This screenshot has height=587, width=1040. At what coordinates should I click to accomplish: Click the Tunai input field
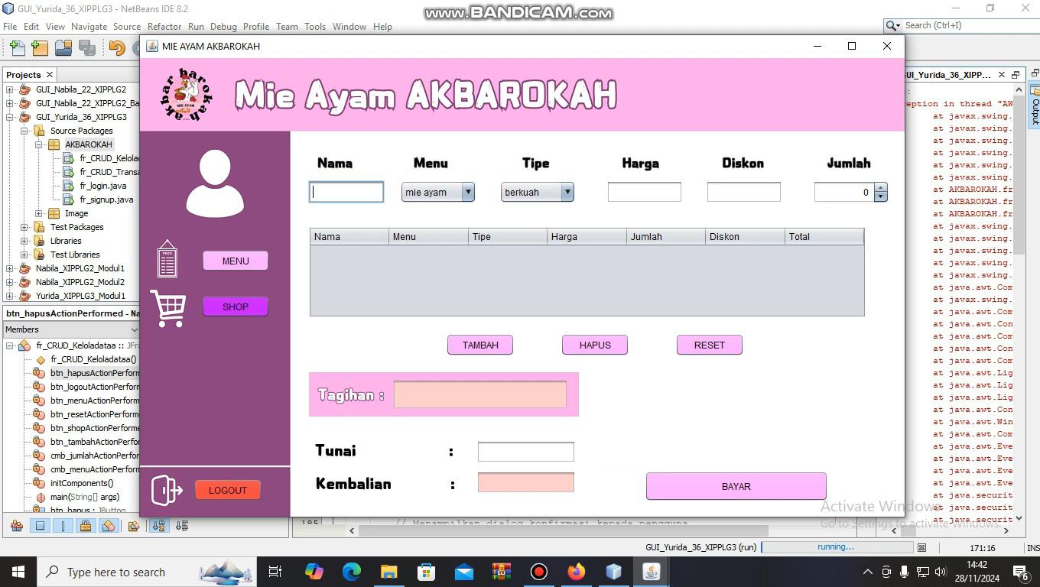point(525,452)
